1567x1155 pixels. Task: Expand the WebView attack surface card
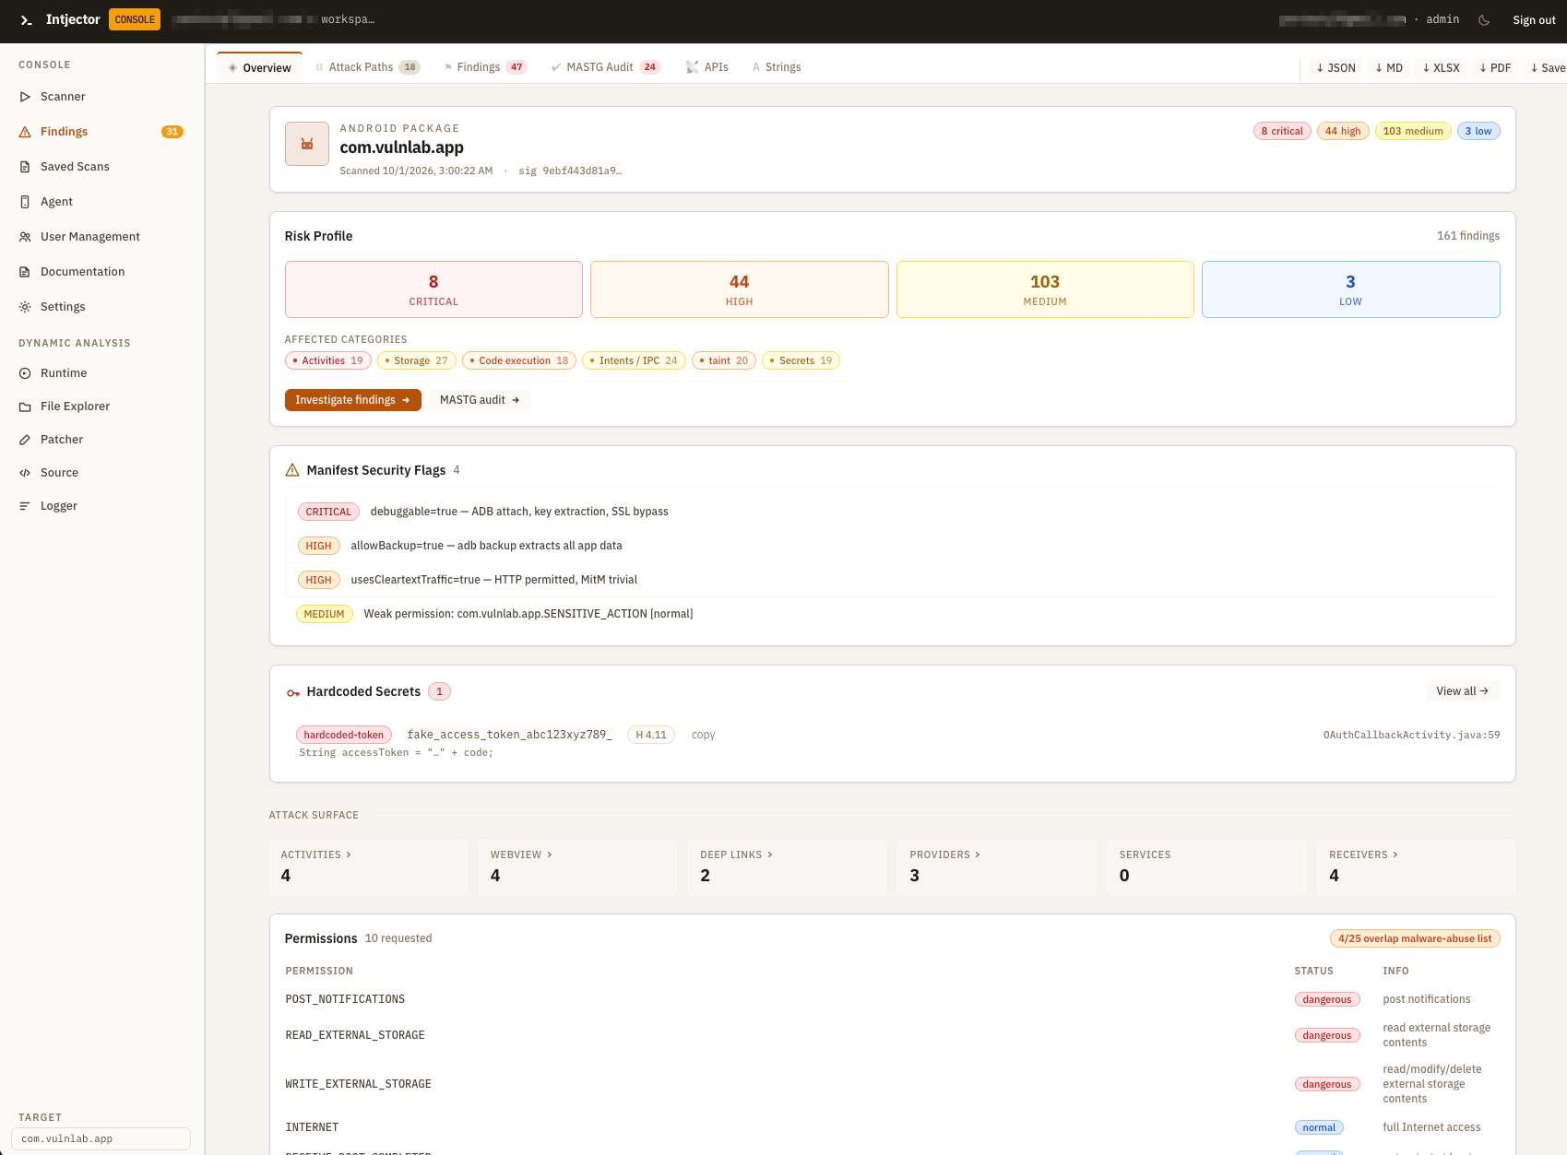tap(578, 866)
